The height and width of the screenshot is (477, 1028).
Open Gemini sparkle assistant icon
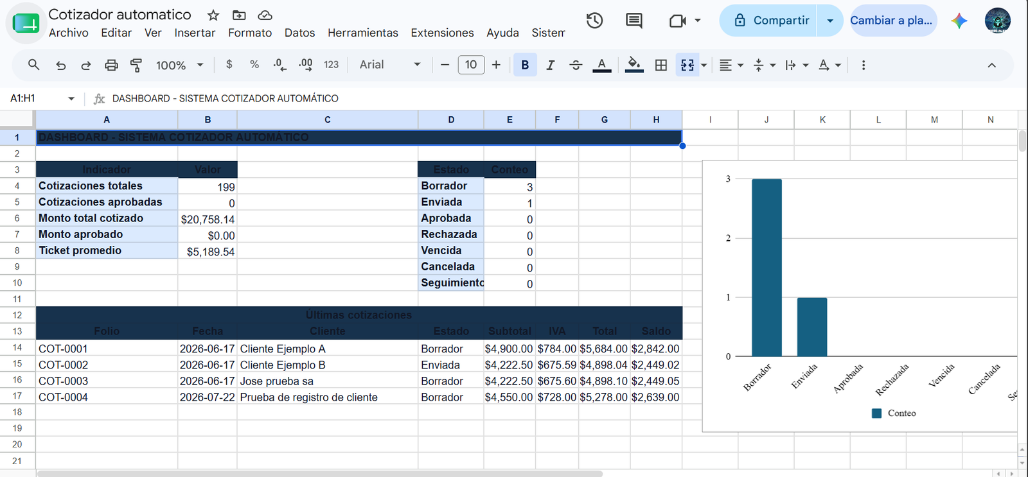pyautogui.click(x=959, y=21)
